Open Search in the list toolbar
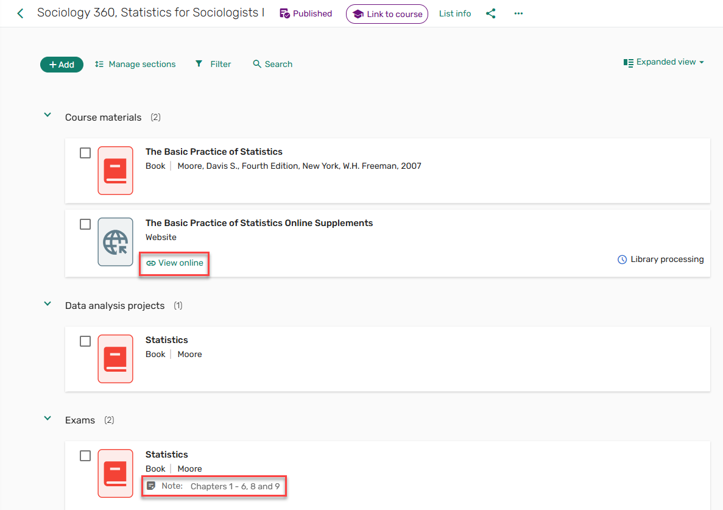The width and height of the screenshot is (723, 510). (272, 64)
